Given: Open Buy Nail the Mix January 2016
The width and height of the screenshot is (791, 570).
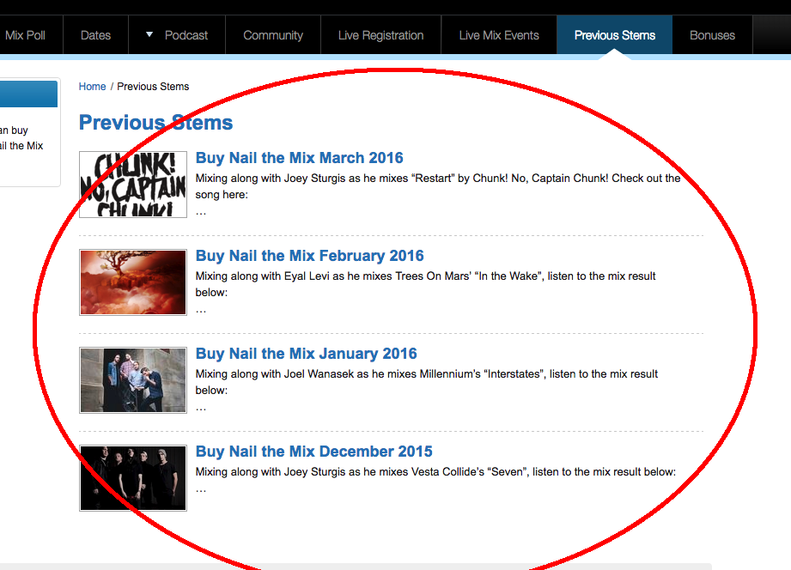Looking at the screenshot, I should [x=307, y=354].
